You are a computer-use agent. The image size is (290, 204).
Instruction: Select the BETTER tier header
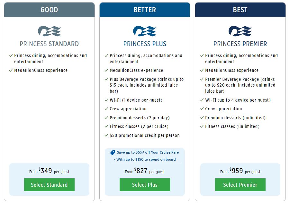pyautogui.click(x=145, y=10)
